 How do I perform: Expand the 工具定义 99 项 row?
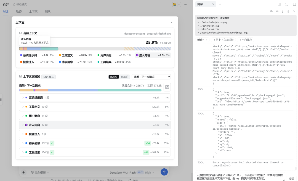pos(95,107)
